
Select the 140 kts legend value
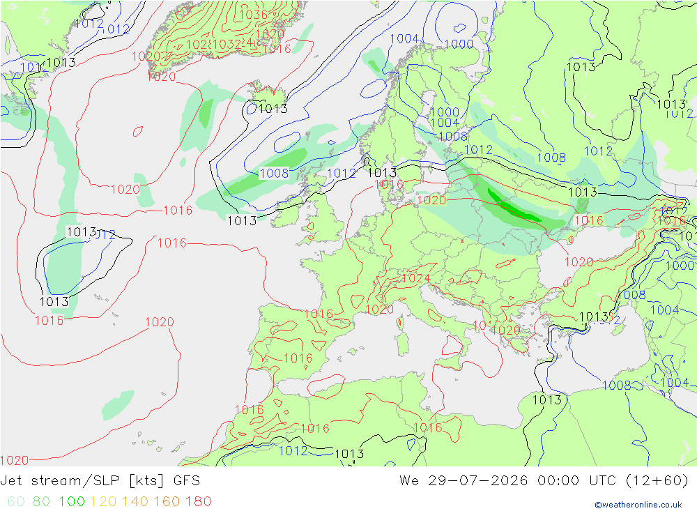135,501
